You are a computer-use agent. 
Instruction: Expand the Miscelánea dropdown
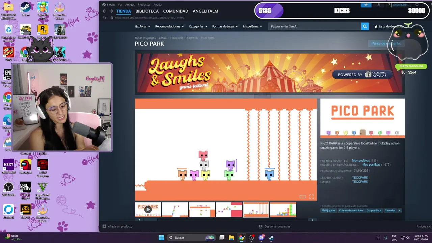point(252,26)
